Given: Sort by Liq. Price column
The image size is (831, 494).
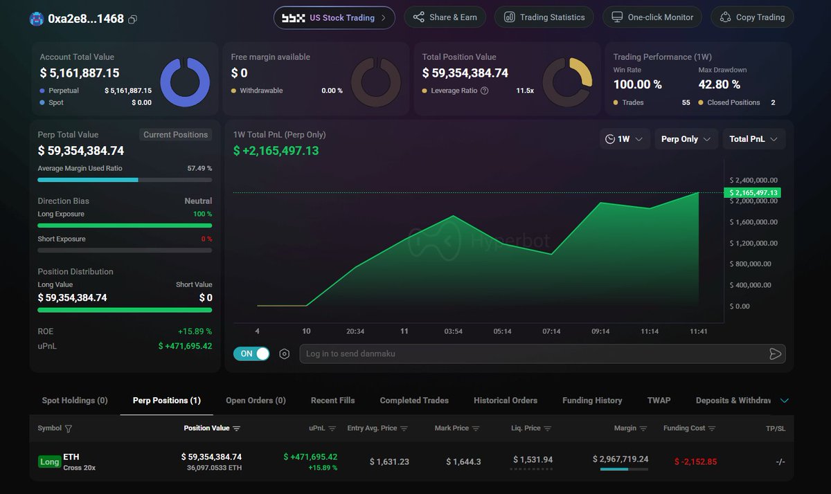Looking at the screenshot, I should point(548,428).
